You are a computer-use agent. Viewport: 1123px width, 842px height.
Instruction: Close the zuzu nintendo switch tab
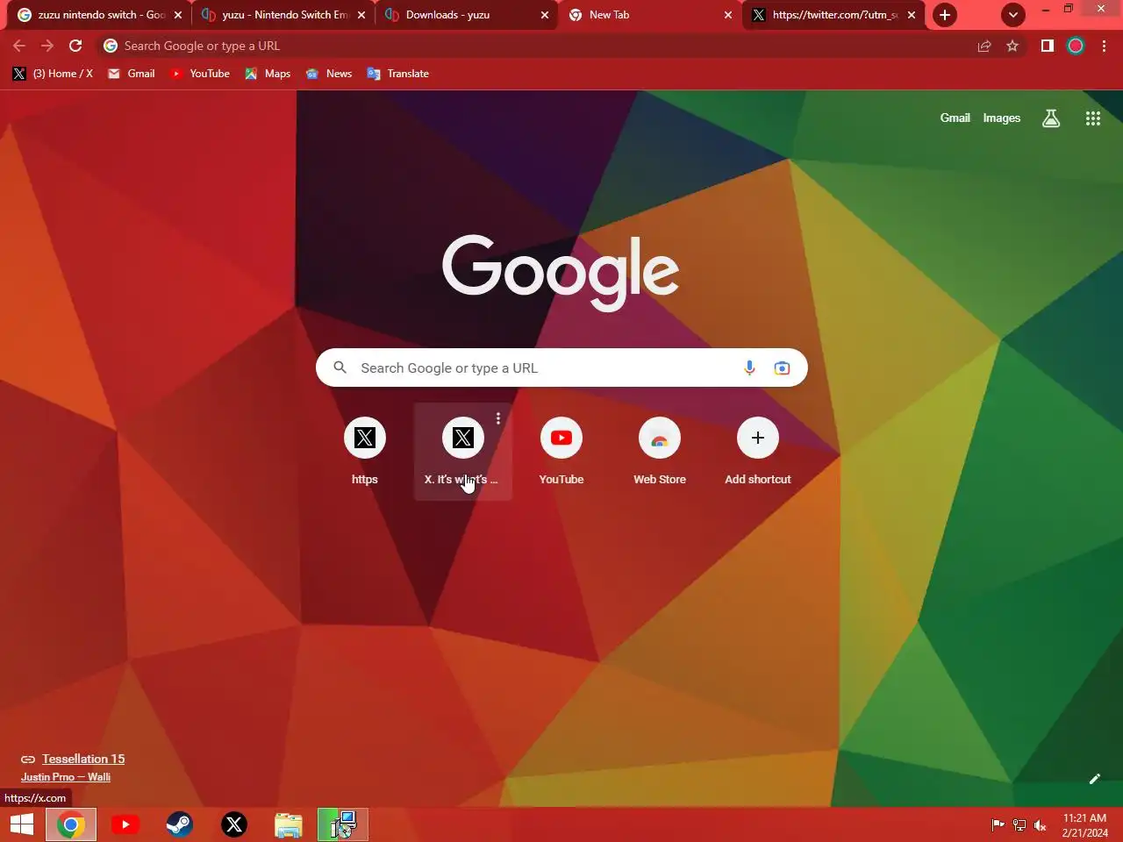178,15
